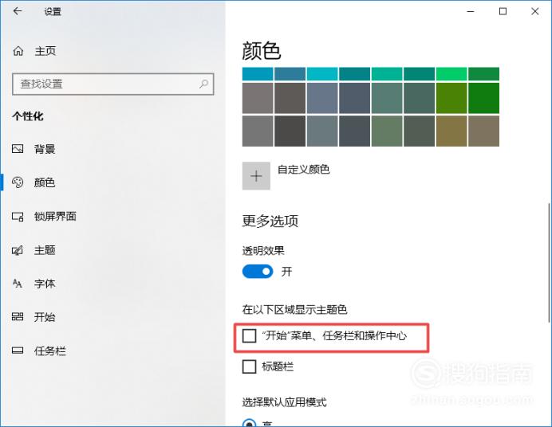Click the home icon next to 主页
The width and height of the screenshot is (552, 427).
(18, 51)
